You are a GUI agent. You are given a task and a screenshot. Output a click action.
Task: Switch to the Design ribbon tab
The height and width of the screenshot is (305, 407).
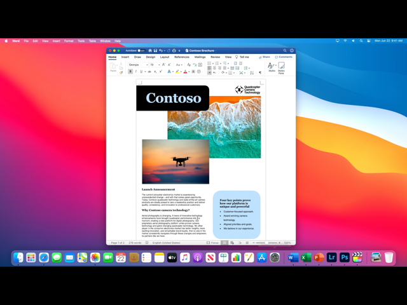pyautogui.click(x=150, y=57)
